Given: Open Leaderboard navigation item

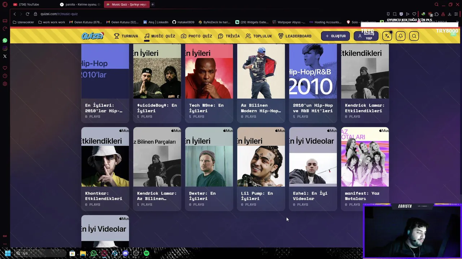Looking at the screenshot, I should [x=295, y=36].
